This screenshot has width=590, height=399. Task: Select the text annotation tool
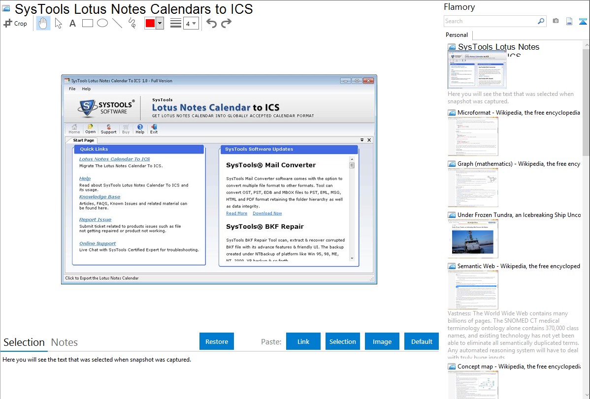pyautogui.click(x=72, y=23)
